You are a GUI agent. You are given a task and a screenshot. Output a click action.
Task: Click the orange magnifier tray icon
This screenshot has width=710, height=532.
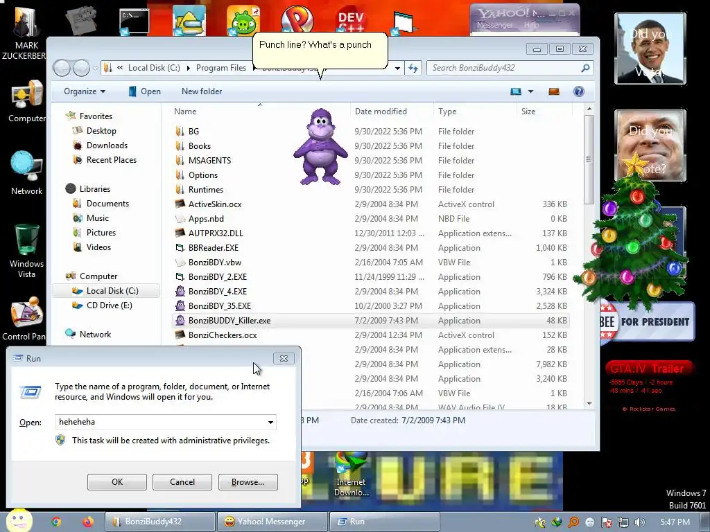pyautogui.click(x=573, y=522)
